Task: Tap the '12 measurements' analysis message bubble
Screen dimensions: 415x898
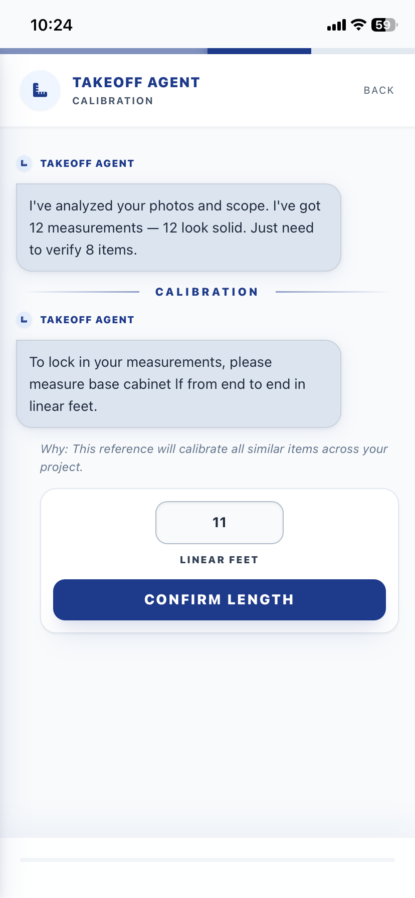Action: (178, 228)
